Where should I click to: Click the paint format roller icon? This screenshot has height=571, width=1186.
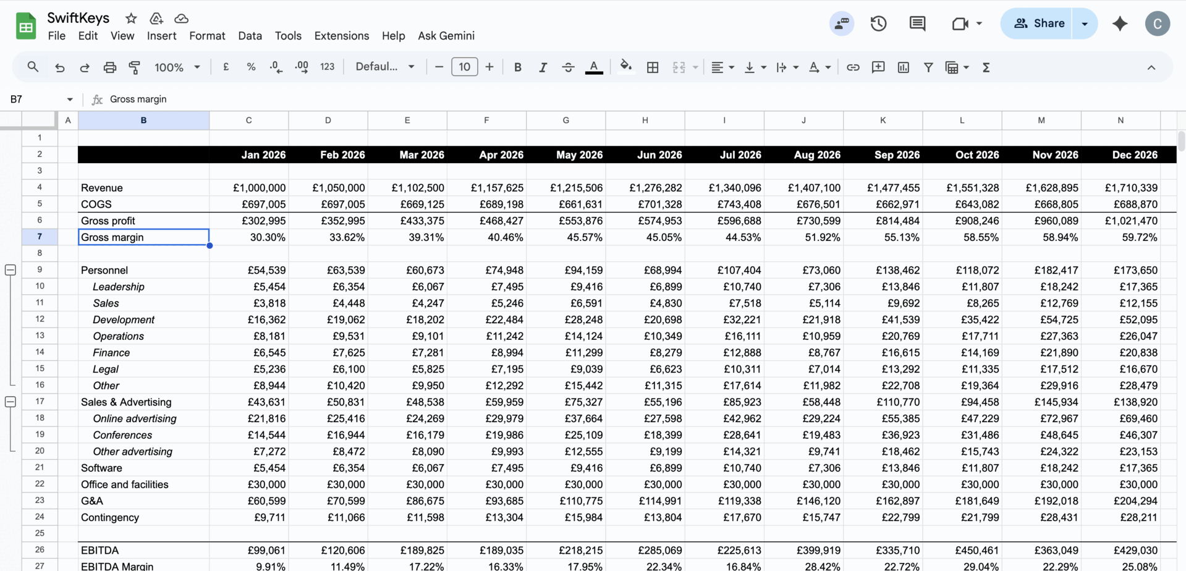134,67
